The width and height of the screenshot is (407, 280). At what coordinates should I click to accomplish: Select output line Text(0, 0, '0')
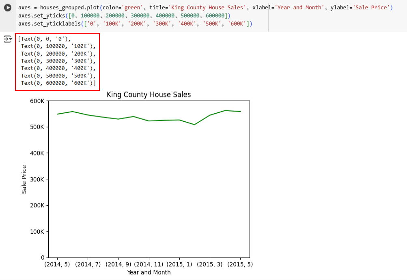click(44, 39)
